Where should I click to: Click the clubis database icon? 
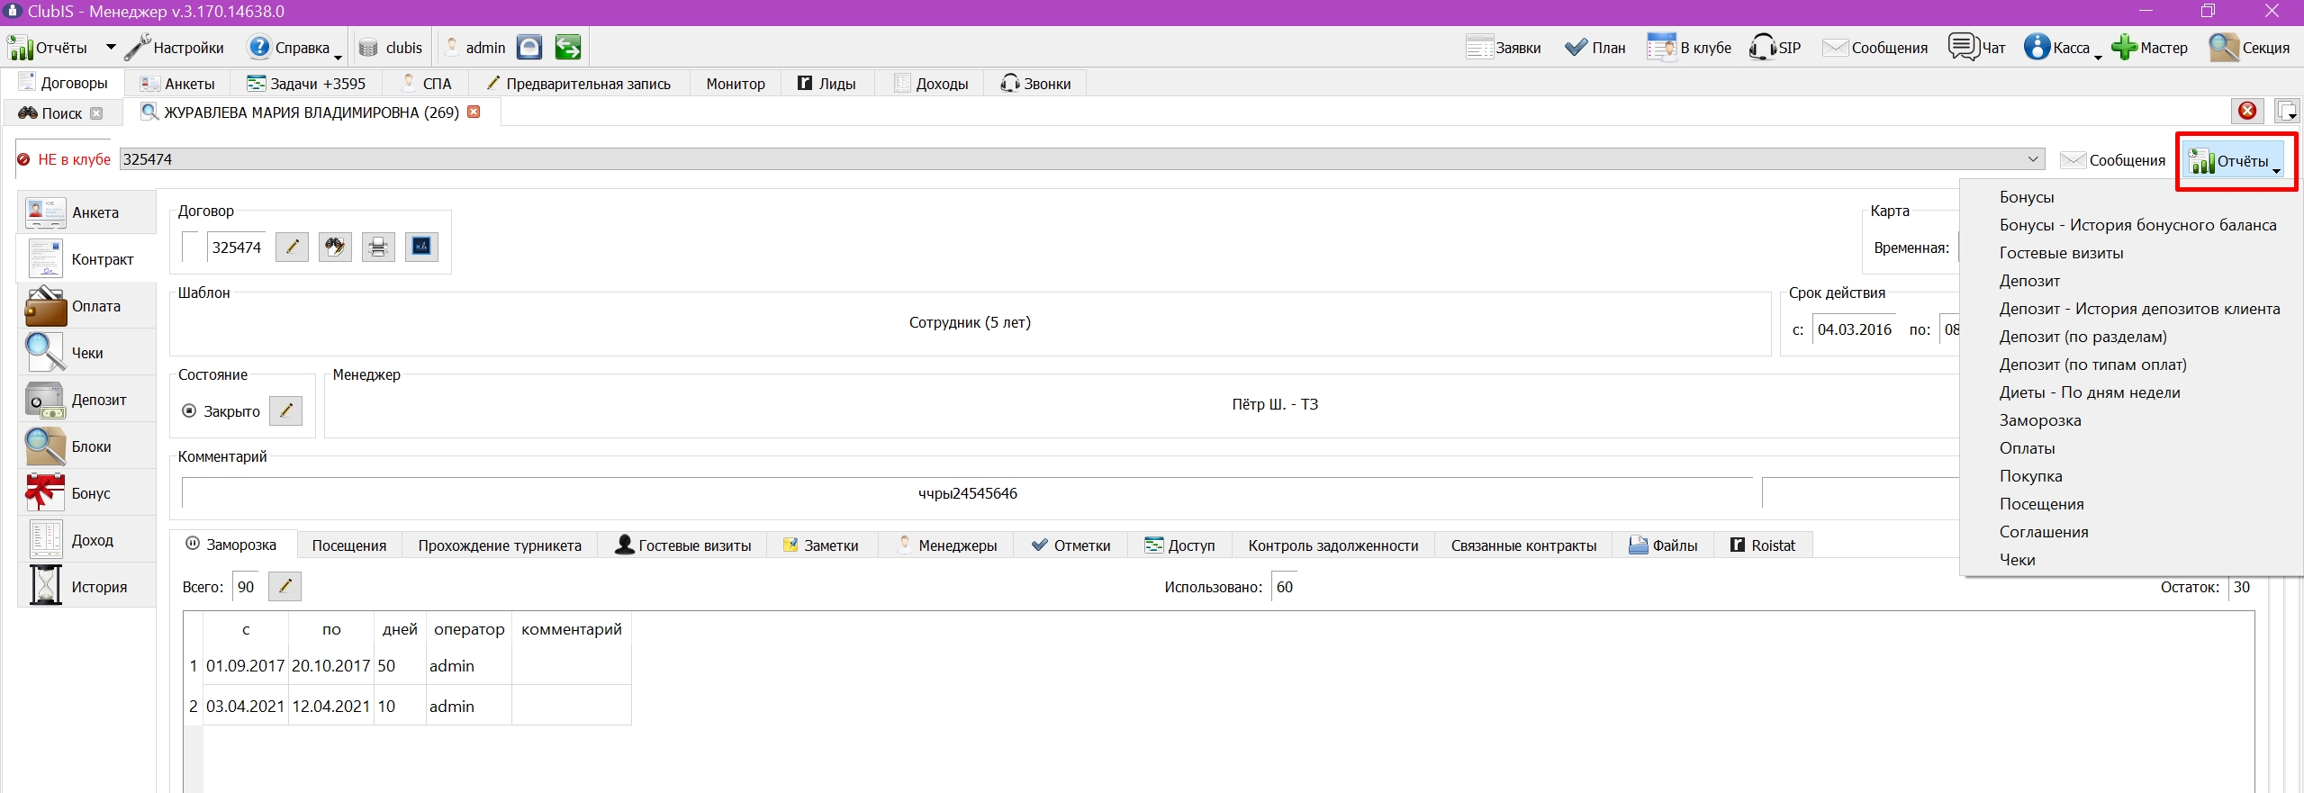pyautogui.click(x=368, y=48)
